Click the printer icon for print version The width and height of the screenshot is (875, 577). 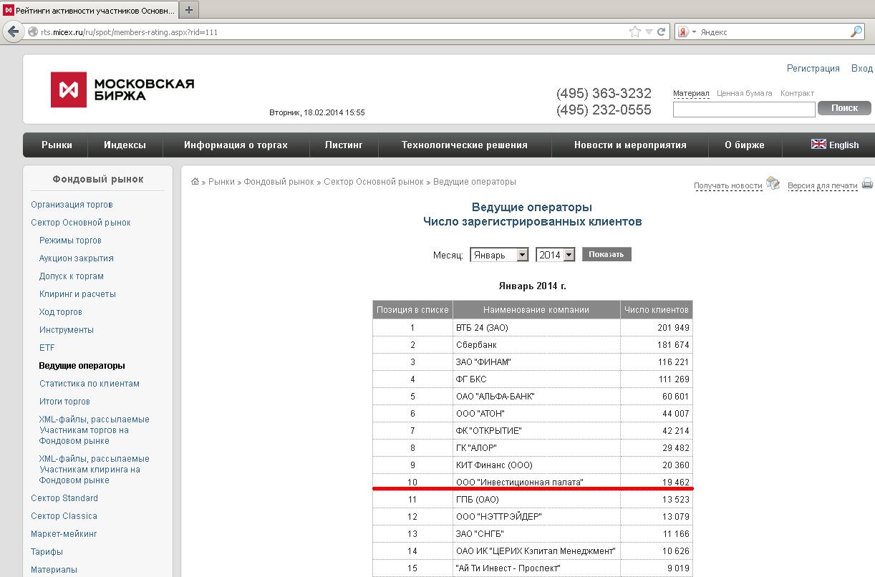click(867, 183)
